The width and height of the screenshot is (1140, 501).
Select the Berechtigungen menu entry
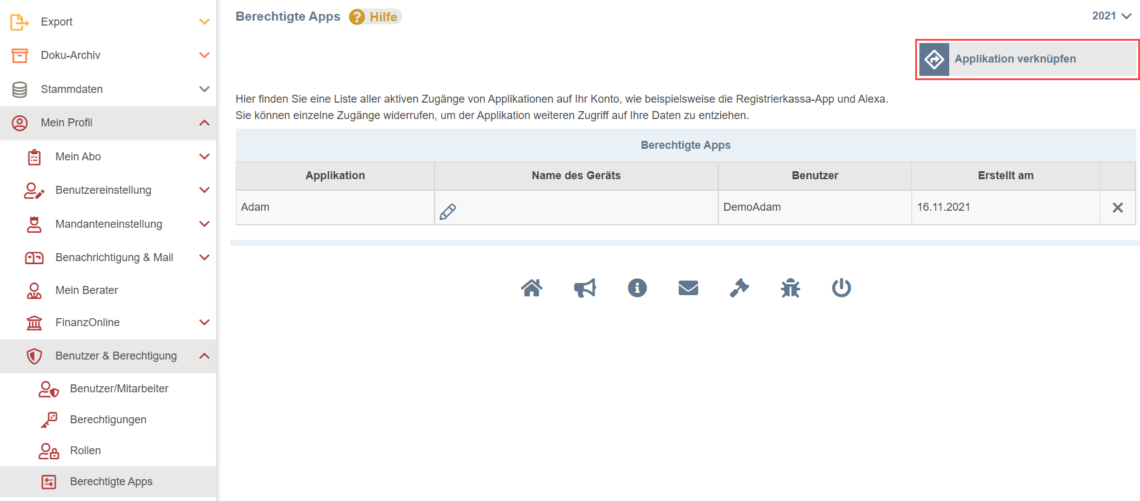click(x=108, y=420)
